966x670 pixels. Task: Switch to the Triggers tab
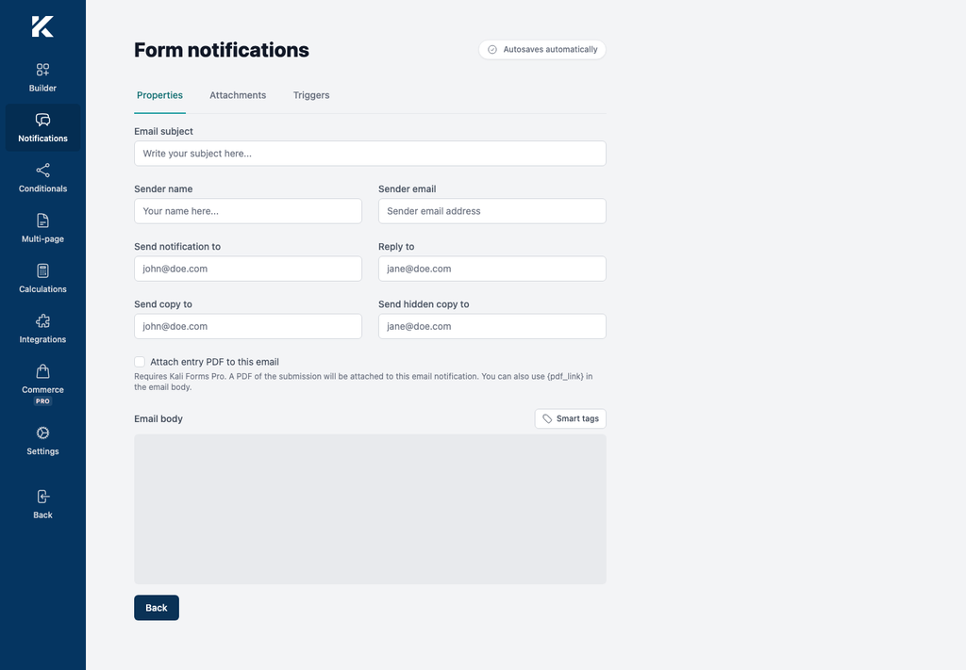311,95
